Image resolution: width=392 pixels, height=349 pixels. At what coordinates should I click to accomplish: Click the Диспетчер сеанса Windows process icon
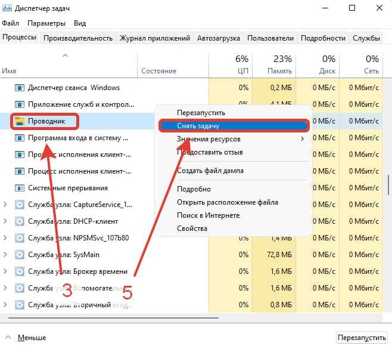point(20,88)
